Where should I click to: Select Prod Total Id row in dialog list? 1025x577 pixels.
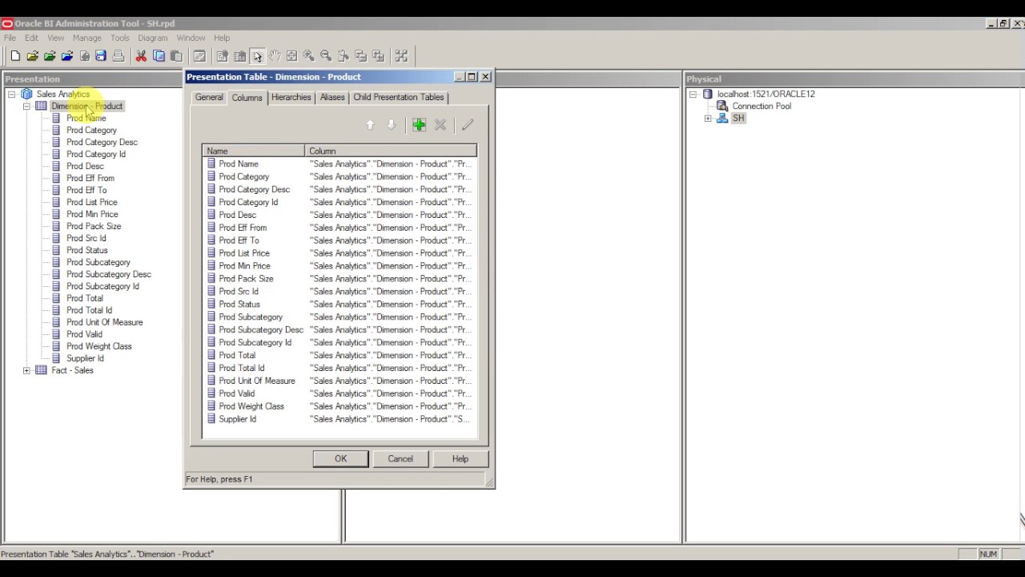coord(340,368)
